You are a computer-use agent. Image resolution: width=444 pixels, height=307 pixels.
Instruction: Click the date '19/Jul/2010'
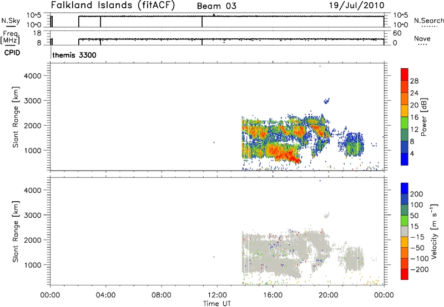356,6
